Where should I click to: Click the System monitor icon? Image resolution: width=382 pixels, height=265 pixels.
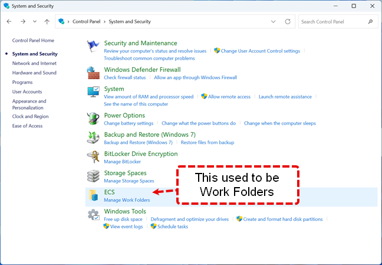93,91
